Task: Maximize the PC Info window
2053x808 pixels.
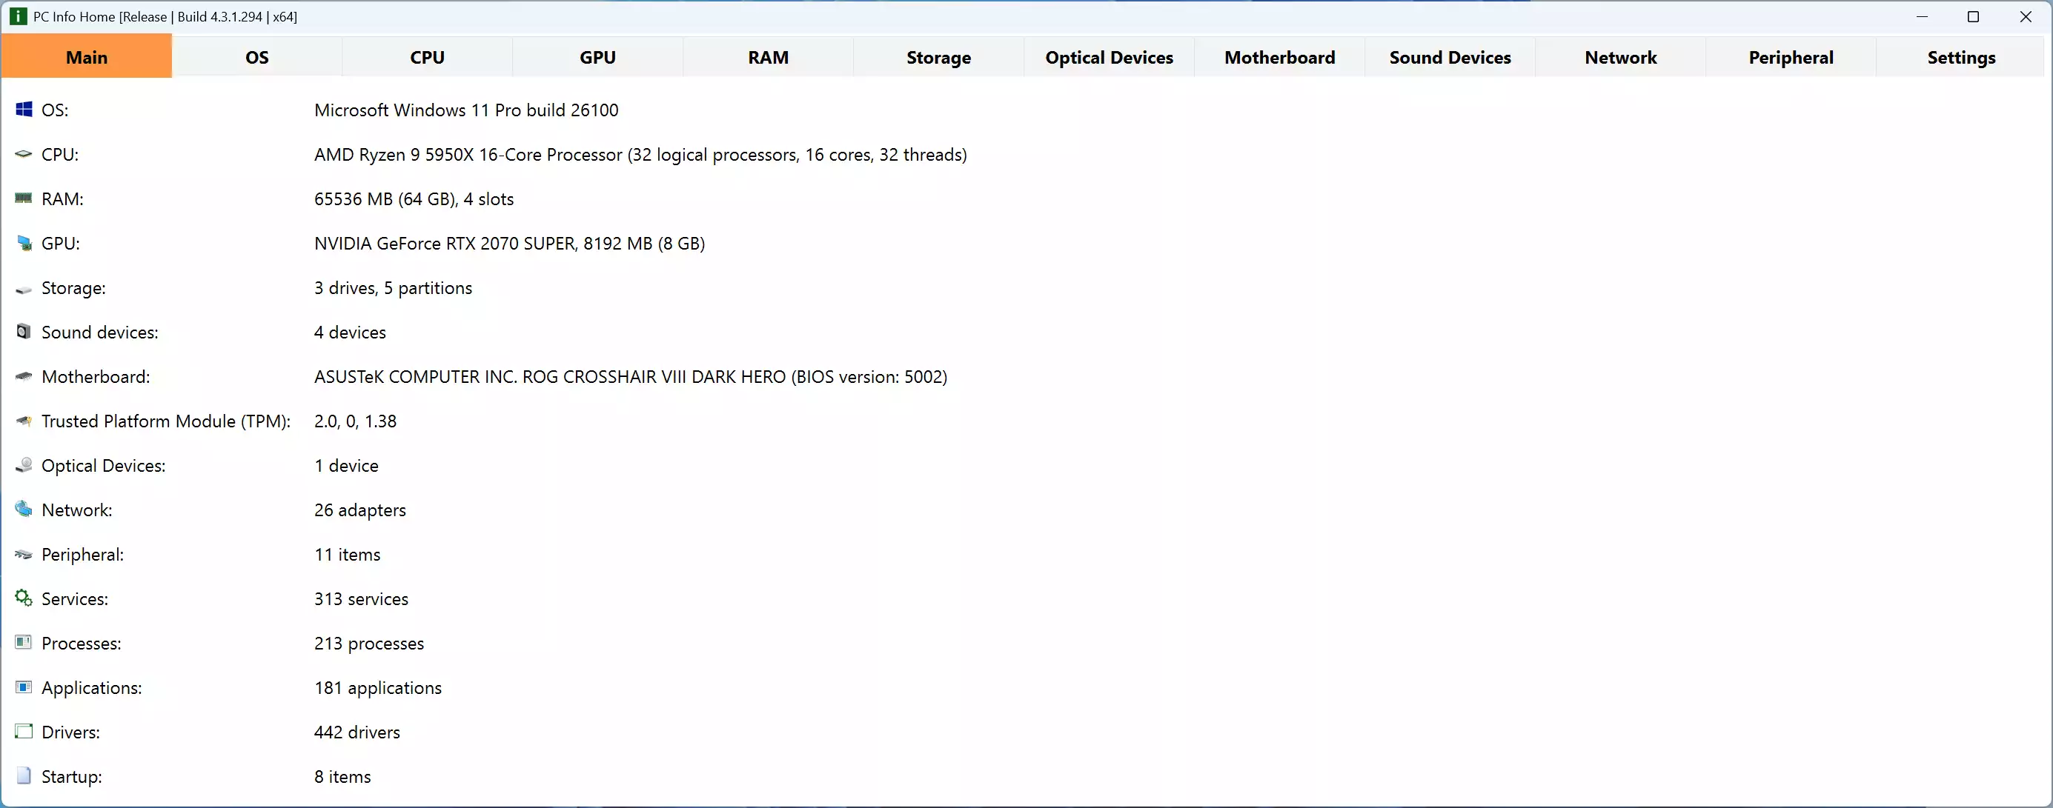Action: (x=1973, y=17)
